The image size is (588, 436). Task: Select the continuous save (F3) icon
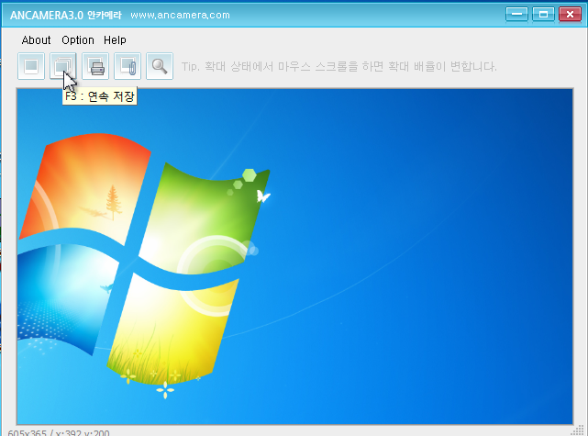(63, 66)
